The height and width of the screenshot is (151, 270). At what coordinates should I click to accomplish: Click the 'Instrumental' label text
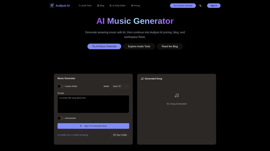point(70,118)
